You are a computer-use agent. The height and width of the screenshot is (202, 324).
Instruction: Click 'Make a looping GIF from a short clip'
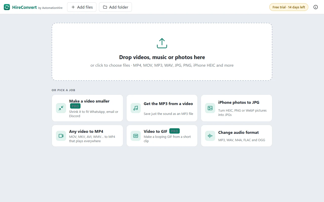[x=167, y=139]
